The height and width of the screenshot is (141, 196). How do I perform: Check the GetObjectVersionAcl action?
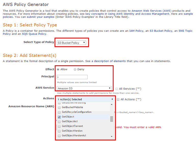point(59,136)
